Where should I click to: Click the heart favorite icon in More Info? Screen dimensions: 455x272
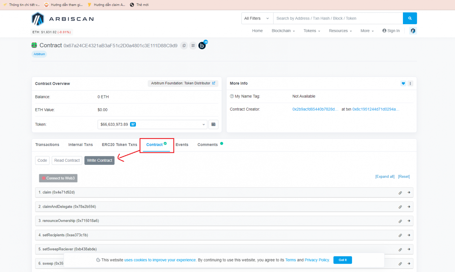coord(403,83)
